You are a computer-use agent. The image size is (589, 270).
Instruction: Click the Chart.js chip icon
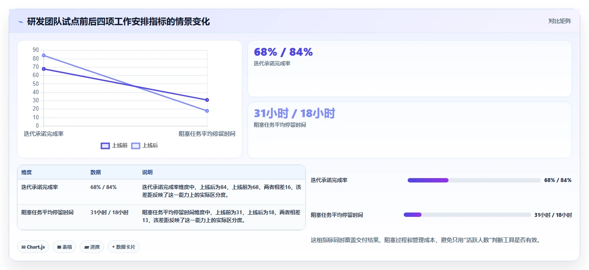click(x=23, y=247)
